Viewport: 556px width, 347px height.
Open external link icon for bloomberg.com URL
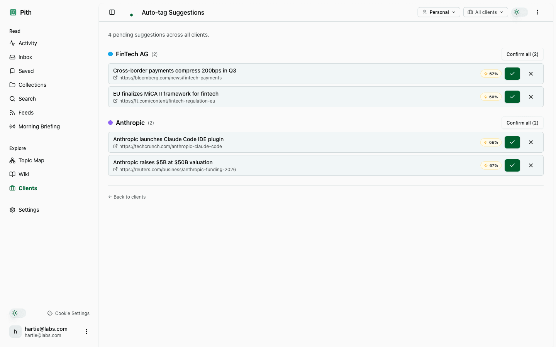coord(115,78)
